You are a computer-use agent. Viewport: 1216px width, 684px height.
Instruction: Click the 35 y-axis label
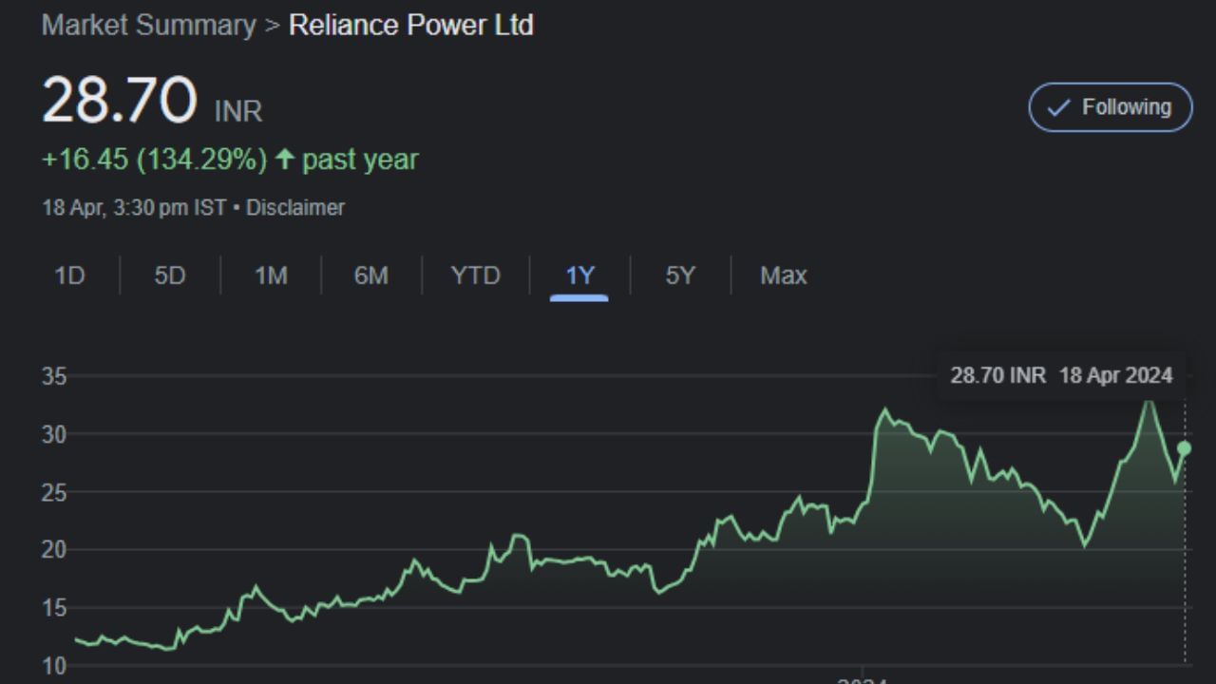[54, 376]
